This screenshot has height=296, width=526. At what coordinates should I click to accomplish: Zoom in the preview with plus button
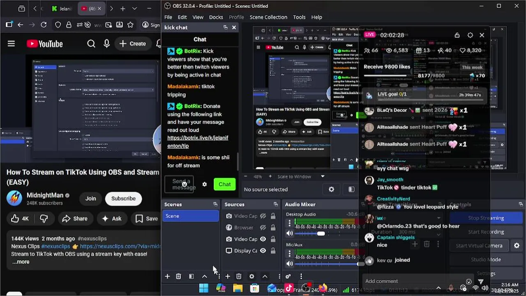click(x=270, y=176)
